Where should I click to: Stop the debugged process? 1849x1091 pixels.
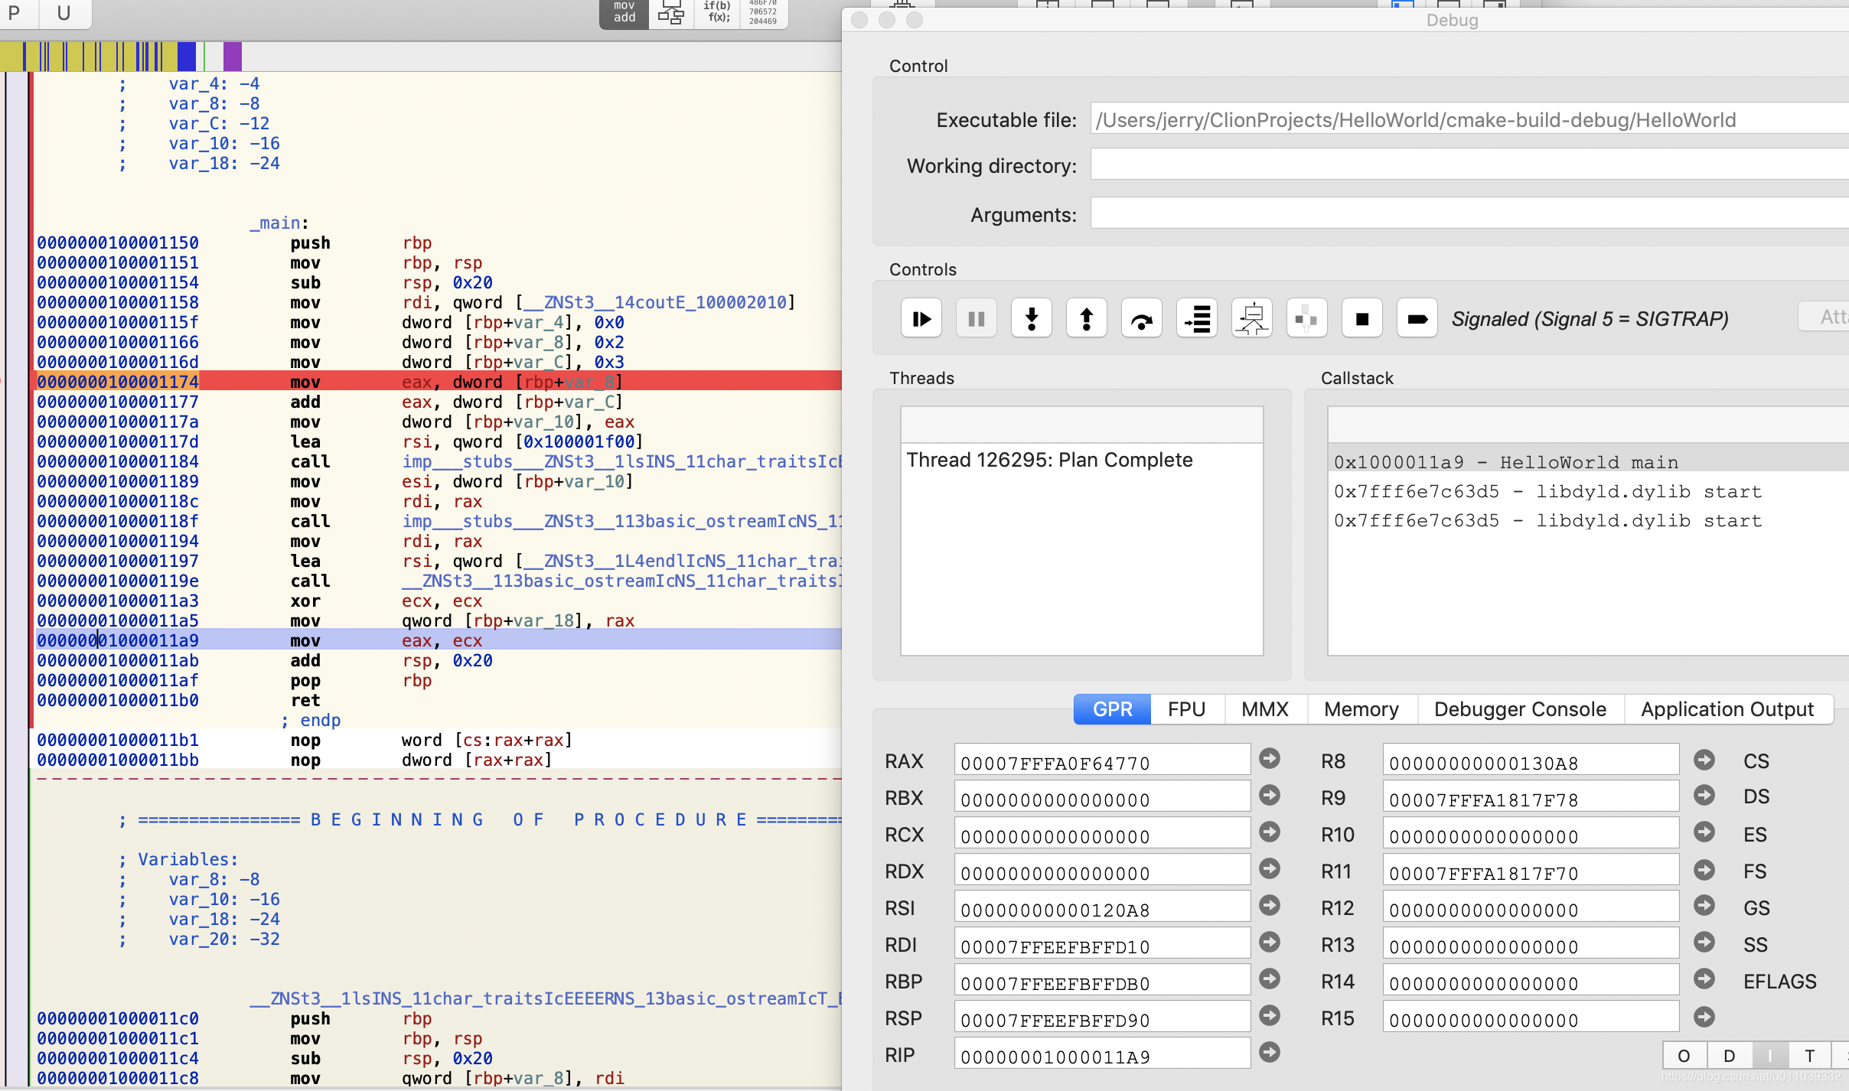pos(1362,318)
